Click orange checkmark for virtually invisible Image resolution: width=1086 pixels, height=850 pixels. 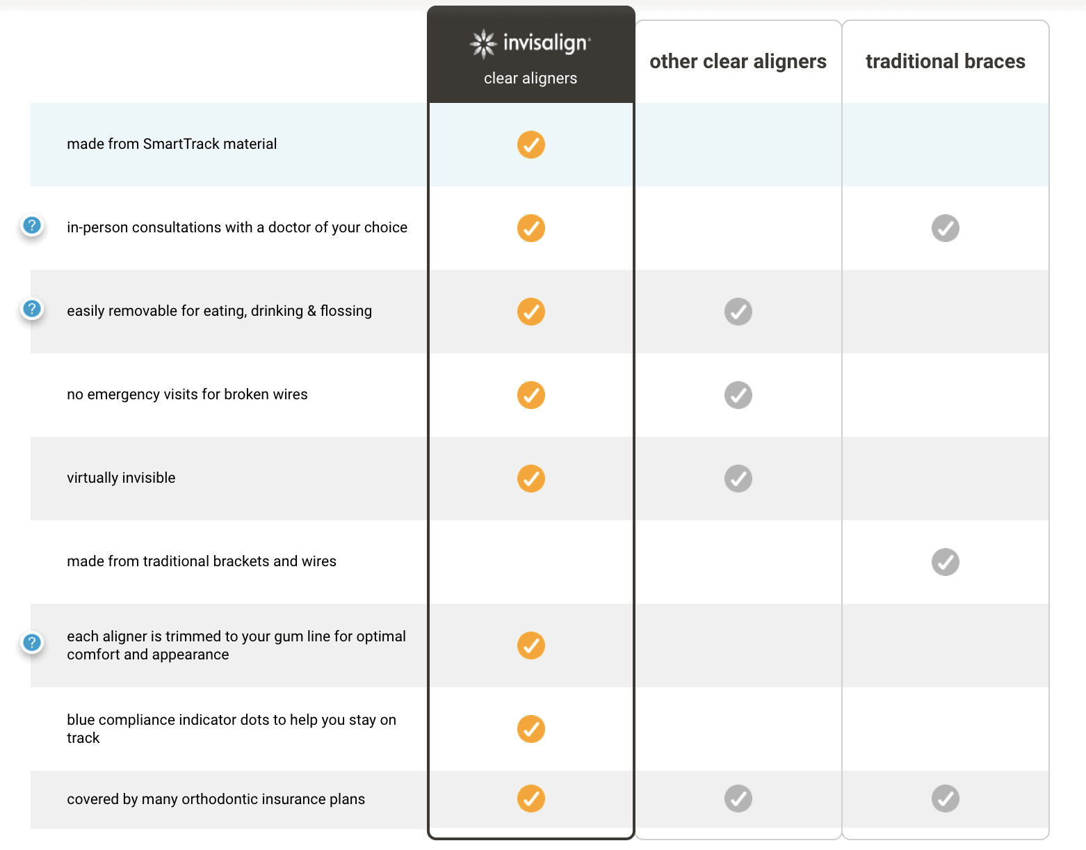click(x=531, y=479)
